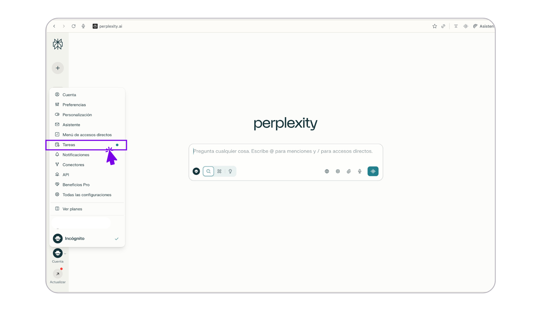This screenshot has width=554, height=311.
Task: Select the Search mode toggle
Action: click(x=208, y=171)
